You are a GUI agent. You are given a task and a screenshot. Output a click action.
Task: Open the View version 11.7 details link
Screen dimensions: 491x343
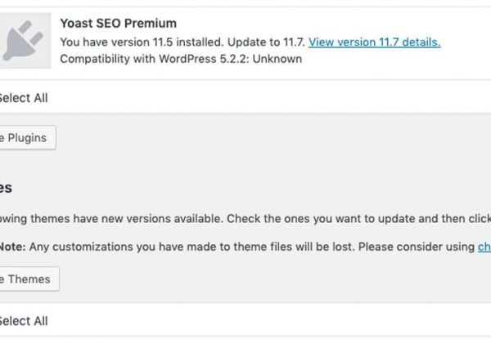click(x=375, y=42)
